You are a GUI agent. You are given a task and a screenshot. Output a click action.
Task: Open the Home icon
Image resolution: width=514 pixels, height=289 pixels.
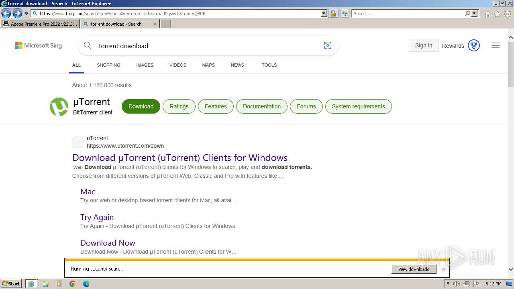(487, 14)
